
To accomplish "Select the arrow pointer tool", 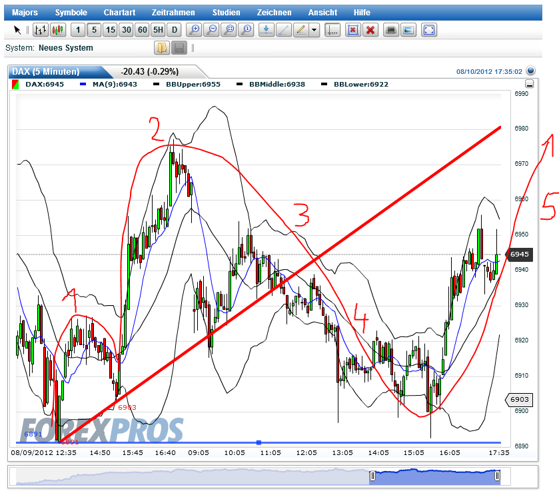I will [x=17, y=29].
